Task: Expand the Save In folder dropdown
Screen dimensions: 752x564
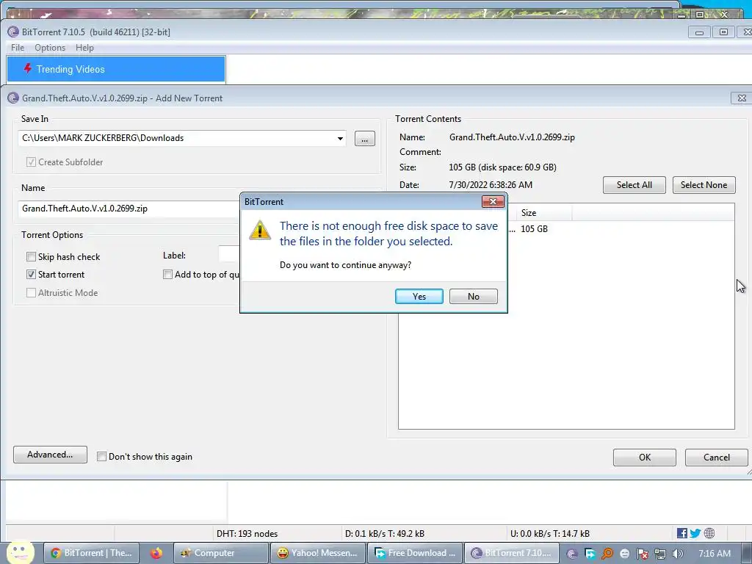Action: pos(340,139)
